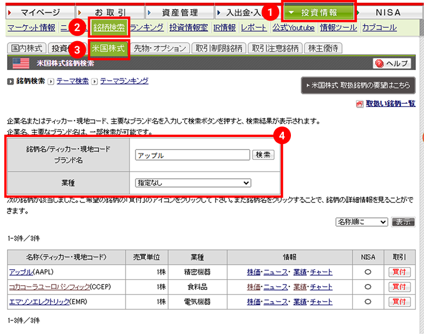Open the 情報ツール link
424x334 pixels.
point(338,28)
